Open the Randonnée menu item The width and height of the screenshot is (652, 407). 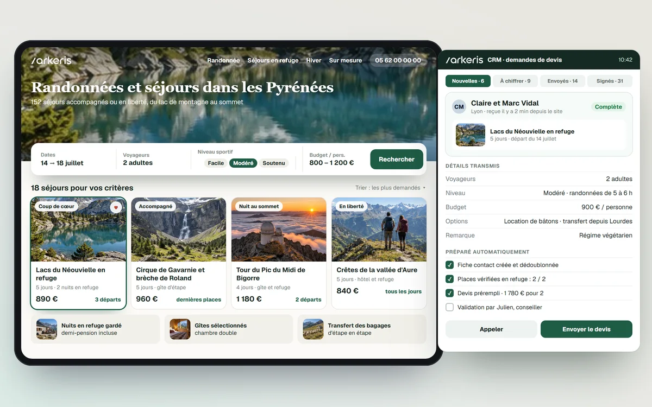tap(223, 60)
